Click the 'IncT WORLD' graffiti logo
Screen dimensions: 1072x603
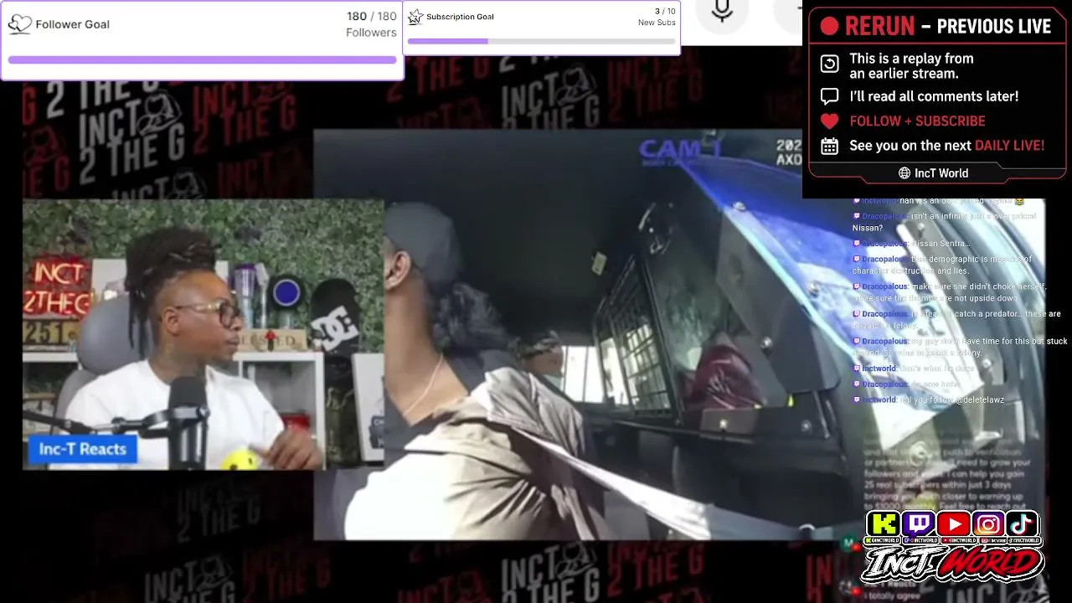coord(952,564)
